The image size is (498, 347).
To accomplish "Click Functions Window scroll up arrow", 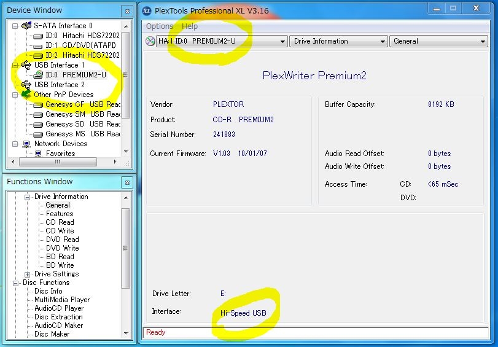I will coord(126,197).
